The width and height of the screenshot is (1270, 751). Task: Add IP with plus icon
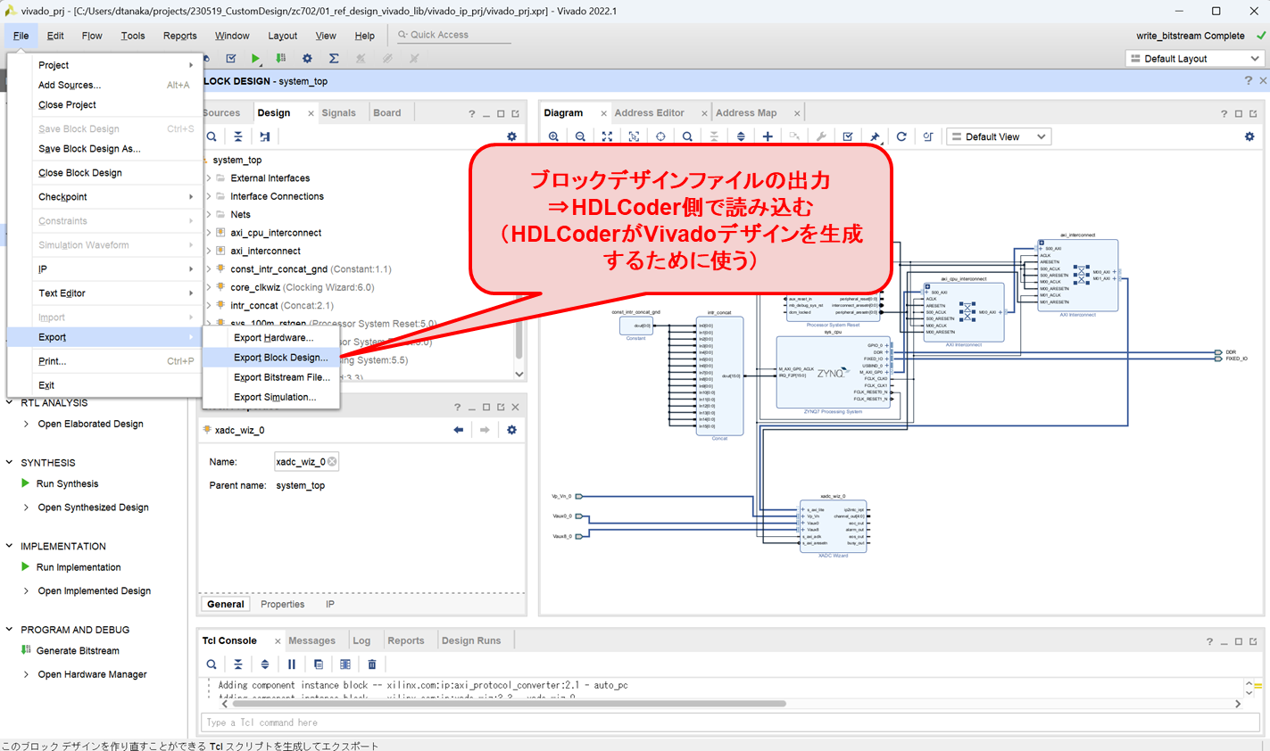[768, 136]
